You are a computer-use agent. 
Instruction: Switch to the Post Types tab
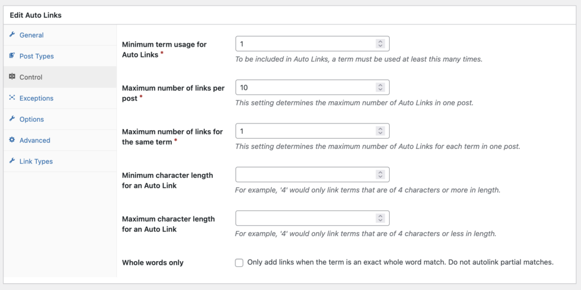coord(60,56)
